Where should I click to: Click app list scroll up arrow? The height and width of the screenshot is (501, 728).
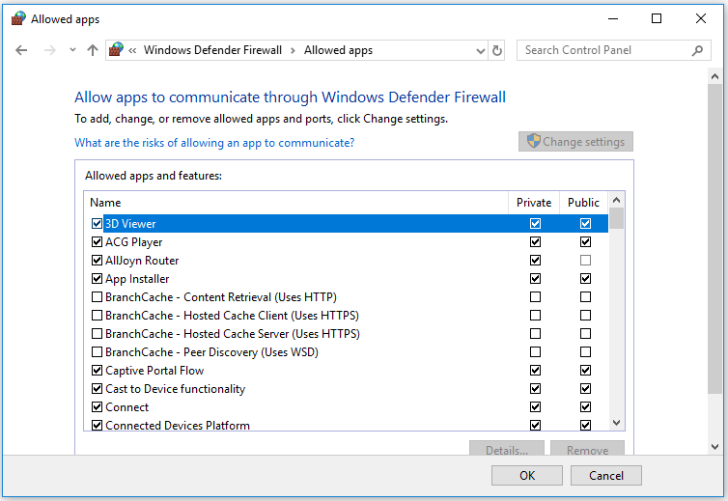(x=617, y=200)
